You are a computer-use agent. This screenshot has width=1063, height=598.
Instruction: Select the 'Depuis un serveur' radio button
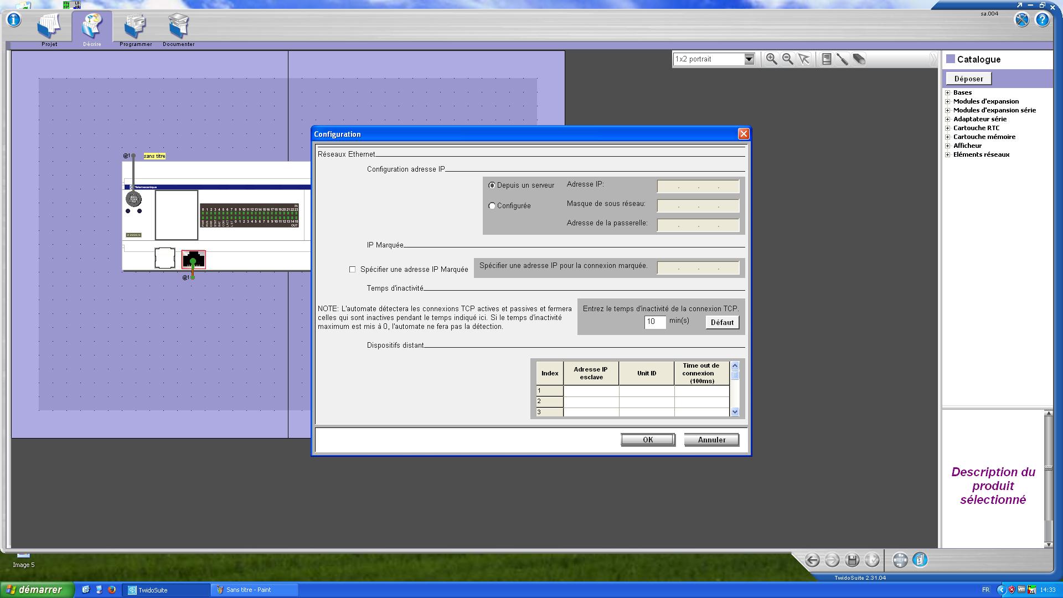pyautogui.click(x=492, y=185)
